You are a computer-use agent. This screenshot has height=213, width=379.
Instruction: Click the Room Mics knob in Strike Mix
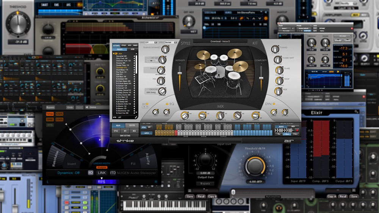click(x=220, y=115)
